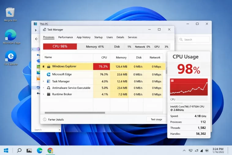Open the Details tab
Viewport: 232px width, 155px height.
click(120, 37)
